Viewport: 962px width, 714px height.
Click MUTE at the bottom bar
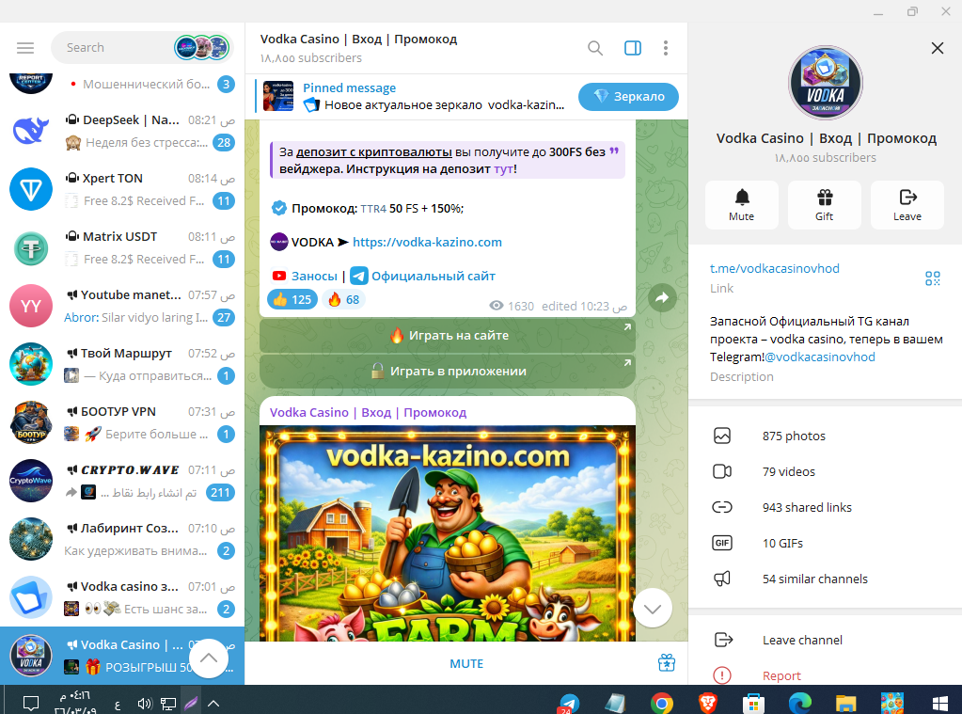click(x=466, y=663)
